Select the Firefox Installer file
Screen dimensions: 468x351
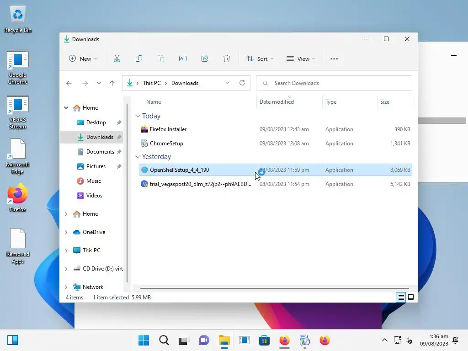coord(276,129)
